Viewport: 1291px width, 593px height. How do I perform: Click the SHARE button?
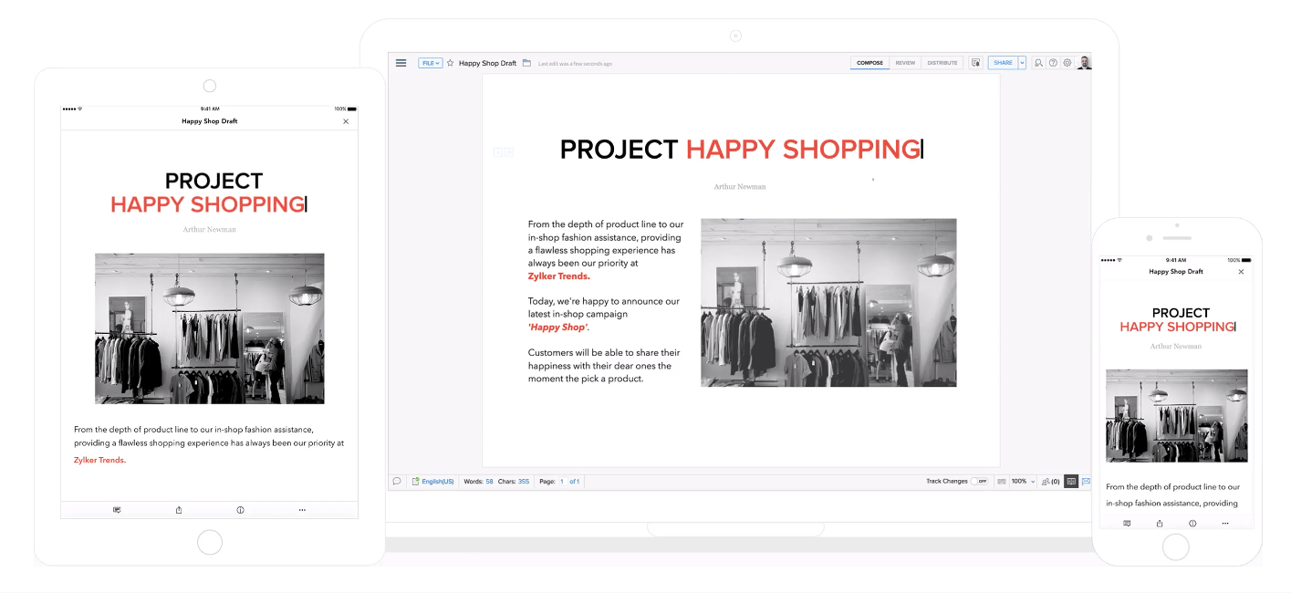tap(1003, 63)
